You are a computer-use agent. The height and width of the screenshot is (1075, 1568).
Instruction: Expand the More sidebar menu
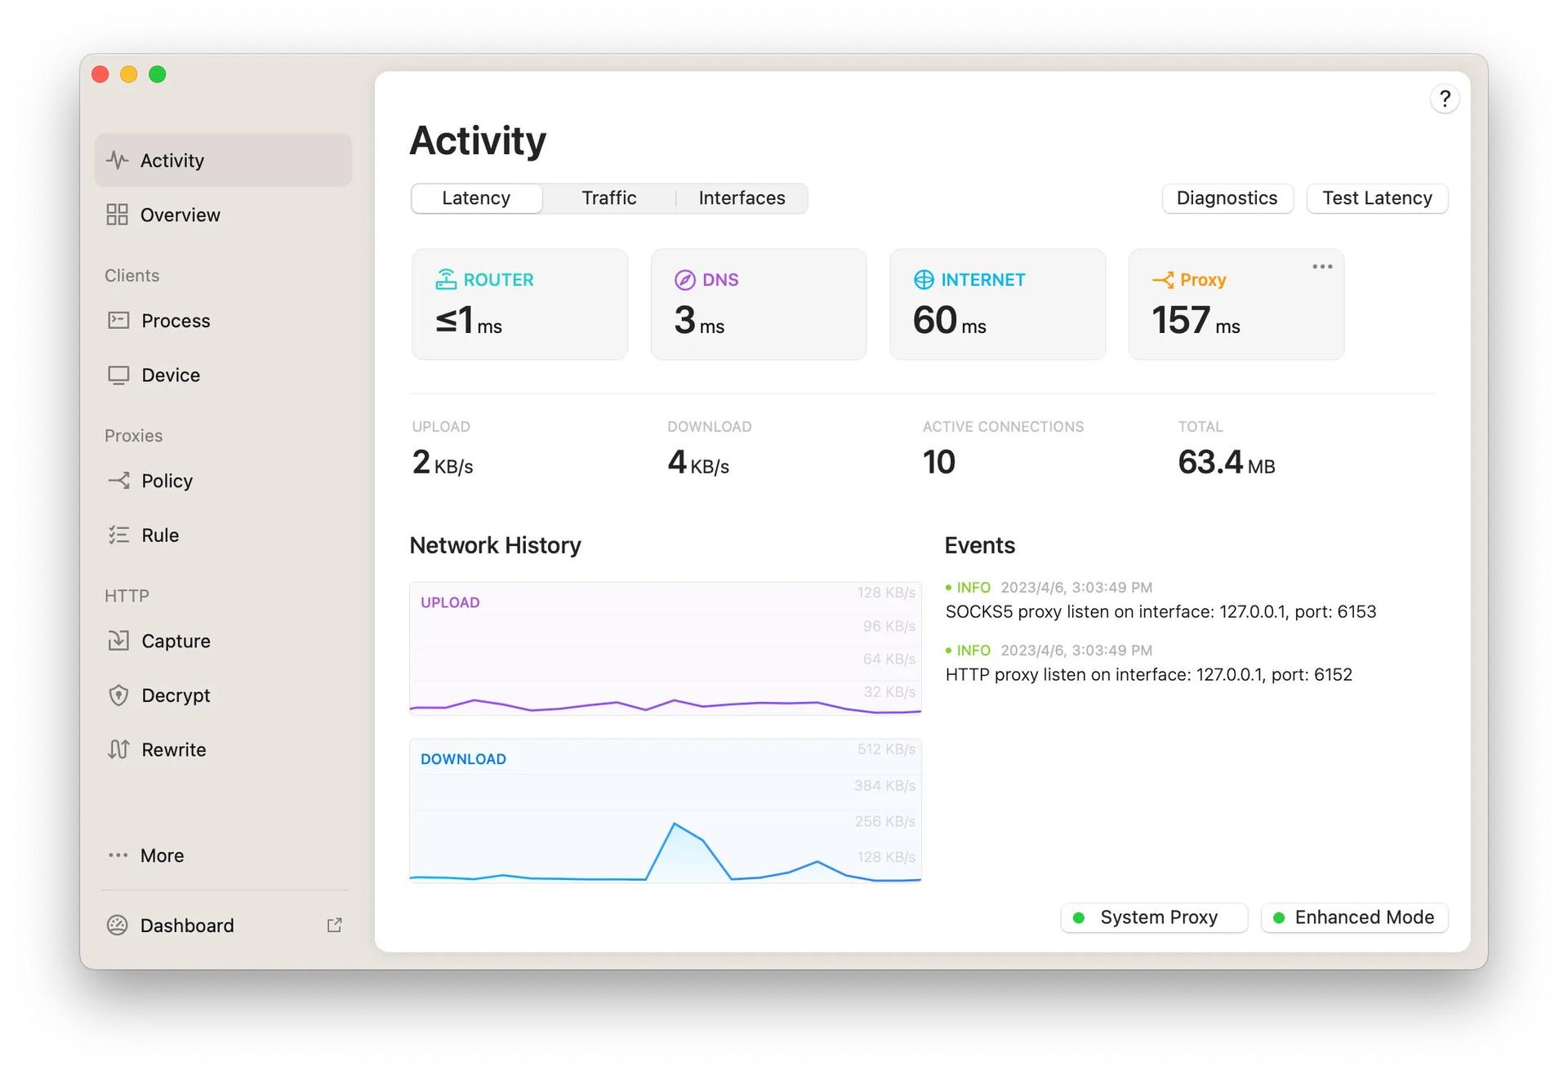(162, 855)
